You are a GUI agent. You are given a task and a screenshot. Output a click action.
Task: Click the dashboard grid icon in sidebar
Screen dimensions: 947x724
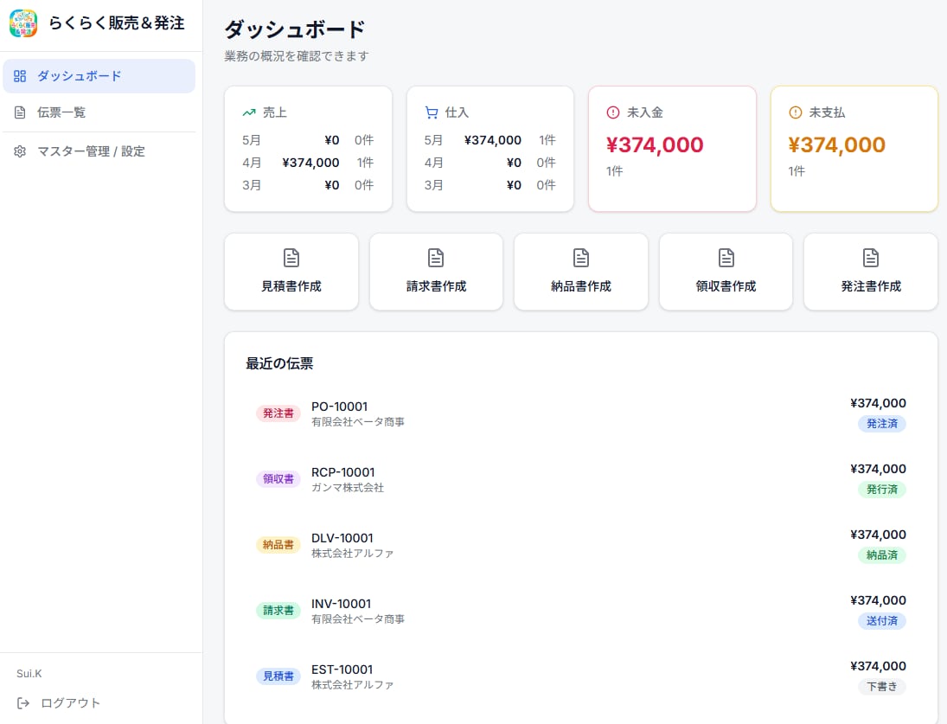20,76
